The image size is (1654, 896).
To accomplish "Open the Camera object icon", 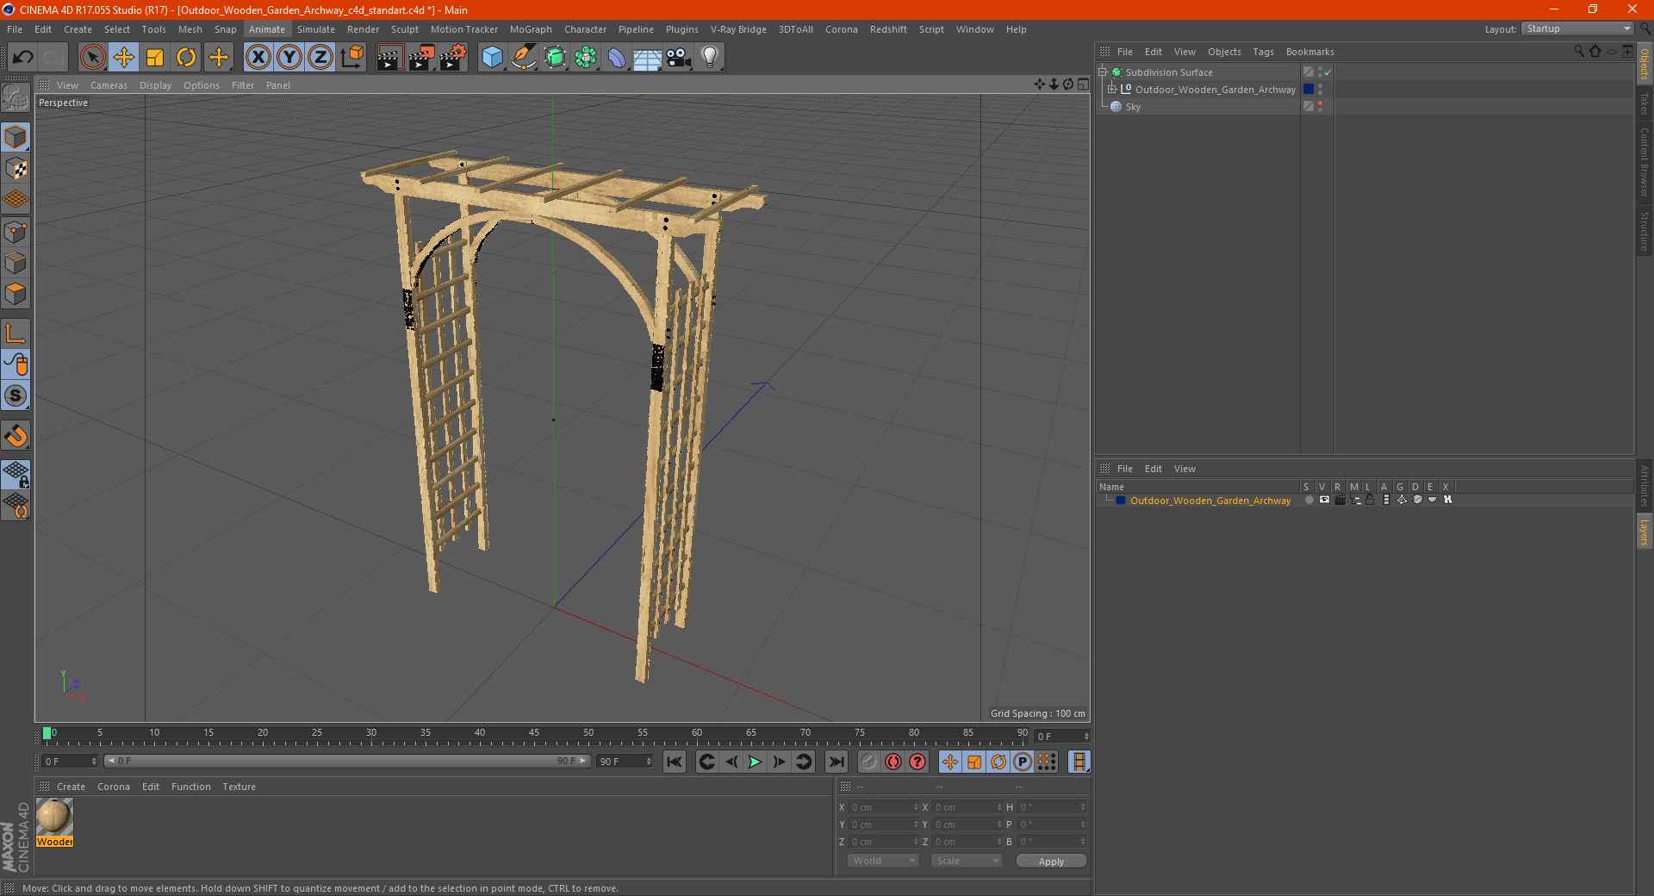I will (x=679, y=58).
